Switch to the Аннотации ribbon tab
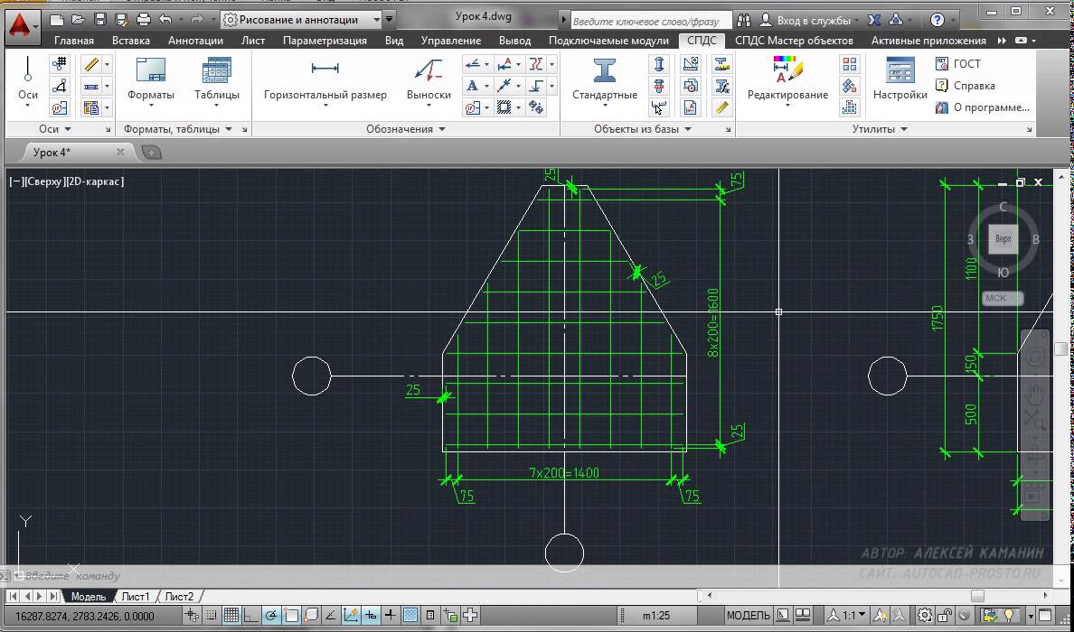The height and width of the screenshot is (632, 1074). pyautogui.click(x=195, y=41)
